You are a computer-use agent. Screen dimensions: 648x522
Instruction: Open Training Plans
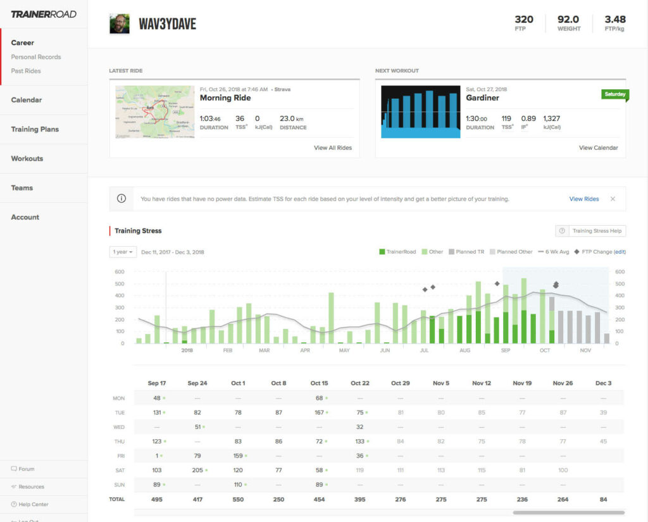click(35, 129)
